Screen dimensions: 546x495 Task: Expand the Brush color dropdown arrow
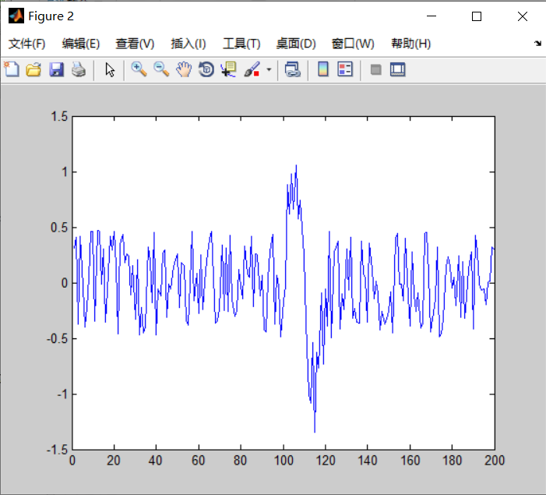click(269, 69)
